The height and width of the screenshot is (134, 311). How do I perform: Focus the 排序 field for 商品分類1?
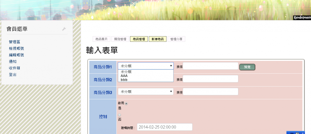(210, 66)
